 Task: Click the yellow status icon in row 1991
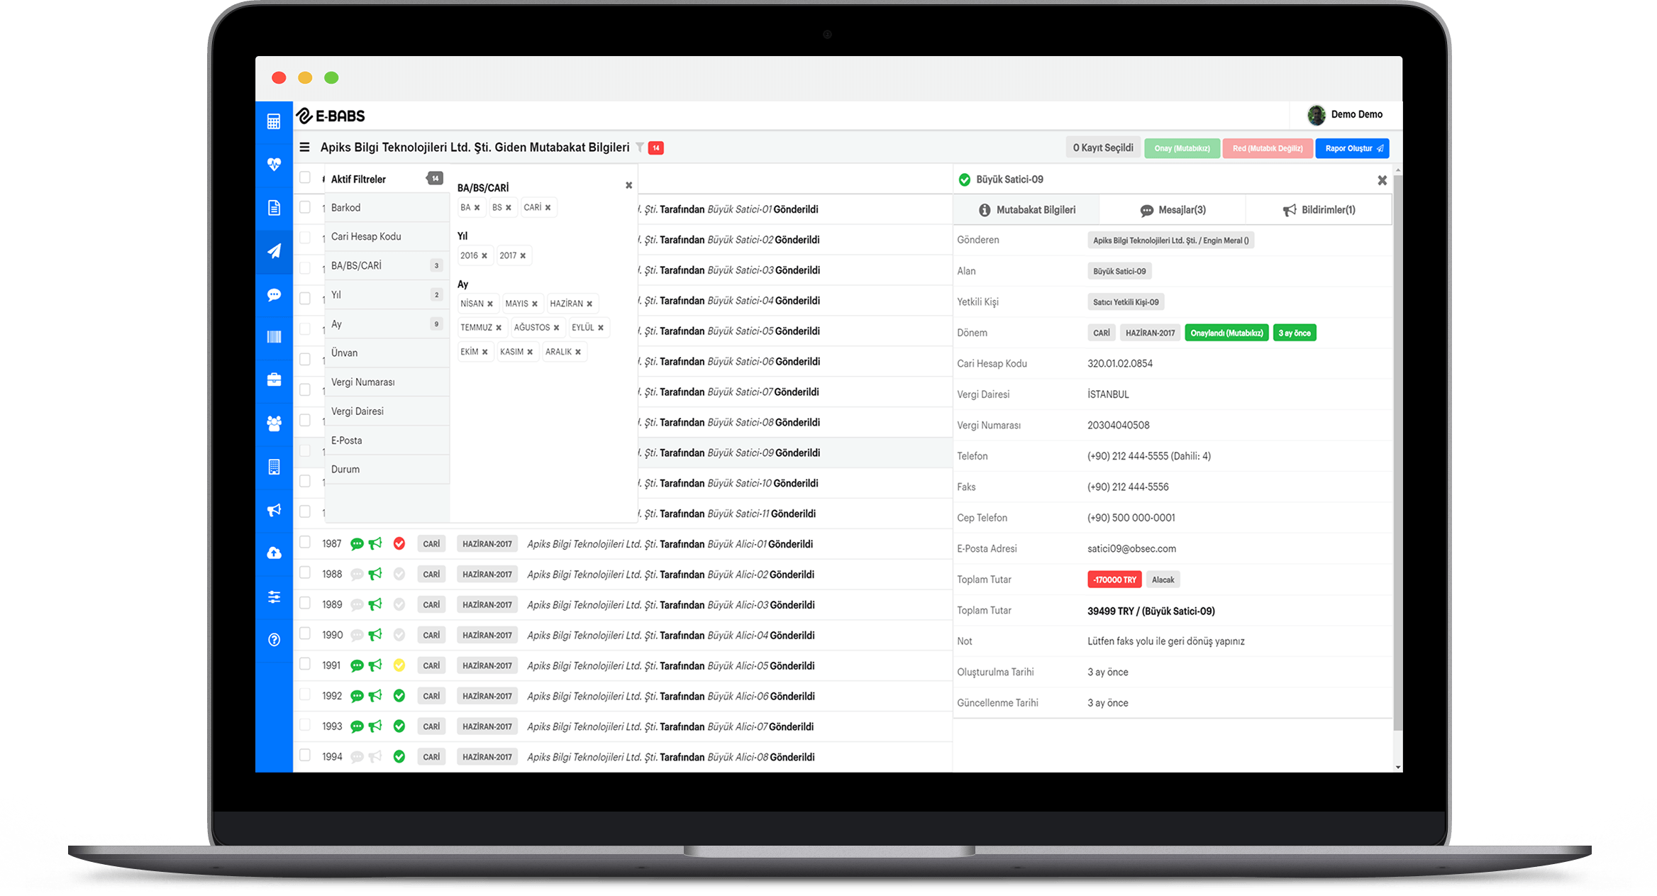(x=399, y=665)
